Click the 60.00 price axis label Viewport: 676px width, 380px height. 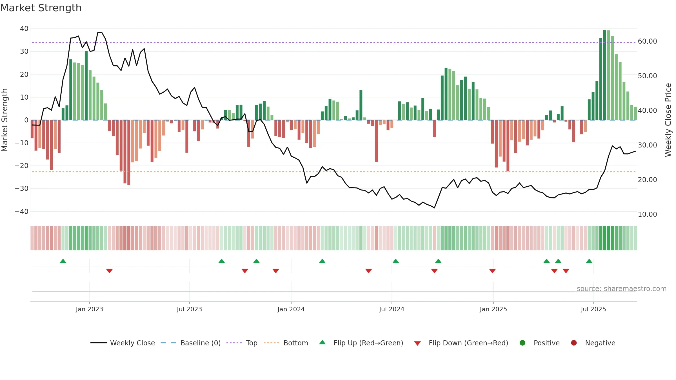(x=647, y=41)
